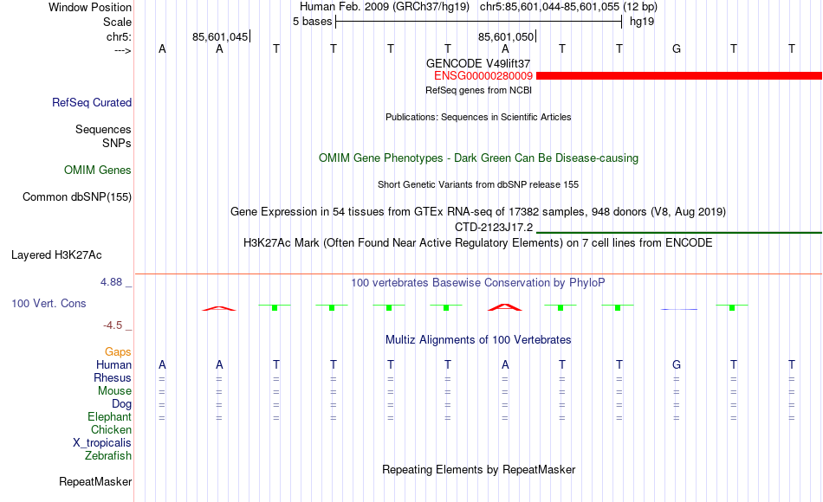Click the tall red PhyloP peak
823x502 pixels.
click(x=505, y=307)
